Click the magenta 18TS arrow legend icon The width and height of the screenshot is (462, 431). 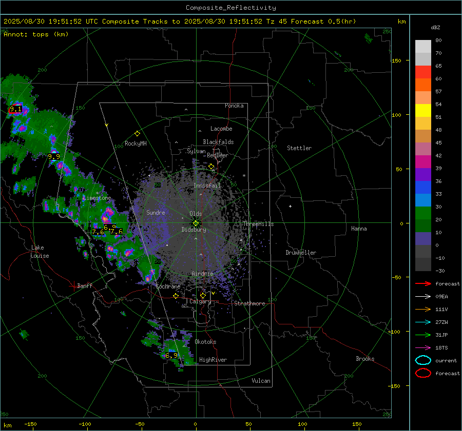click(x=423, y=348)
